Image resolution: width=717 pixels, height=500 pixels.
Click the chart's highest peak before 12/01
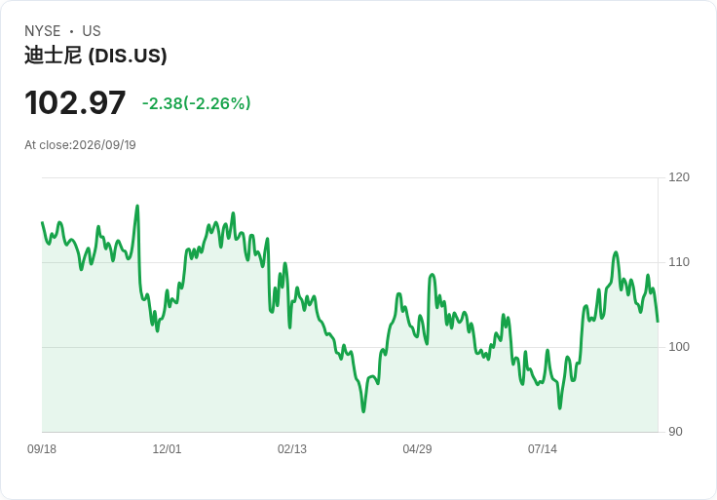pyautogui.click(x=137, y=207)
